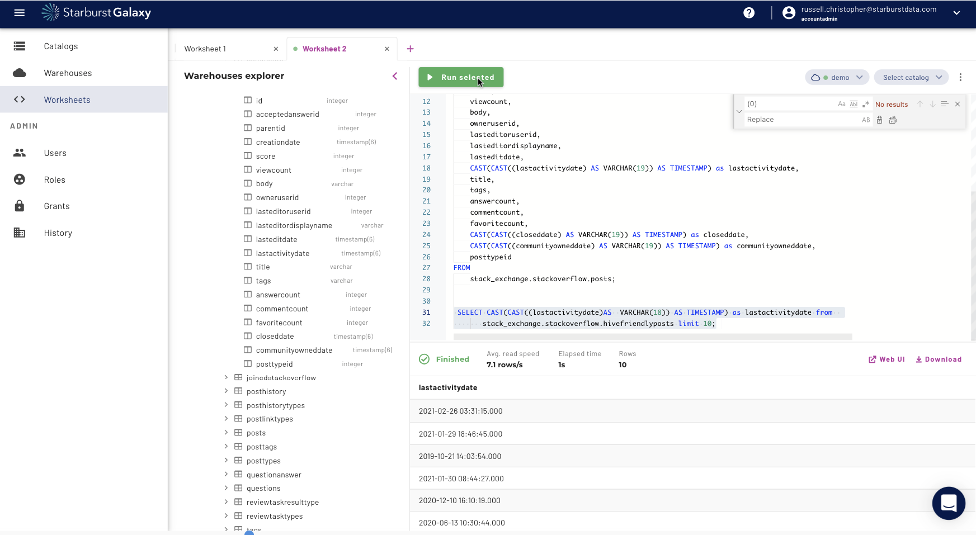Screen dimensions: 976x535
Task: Open the worksheet more options menu
Action: (x=960, y=78)
